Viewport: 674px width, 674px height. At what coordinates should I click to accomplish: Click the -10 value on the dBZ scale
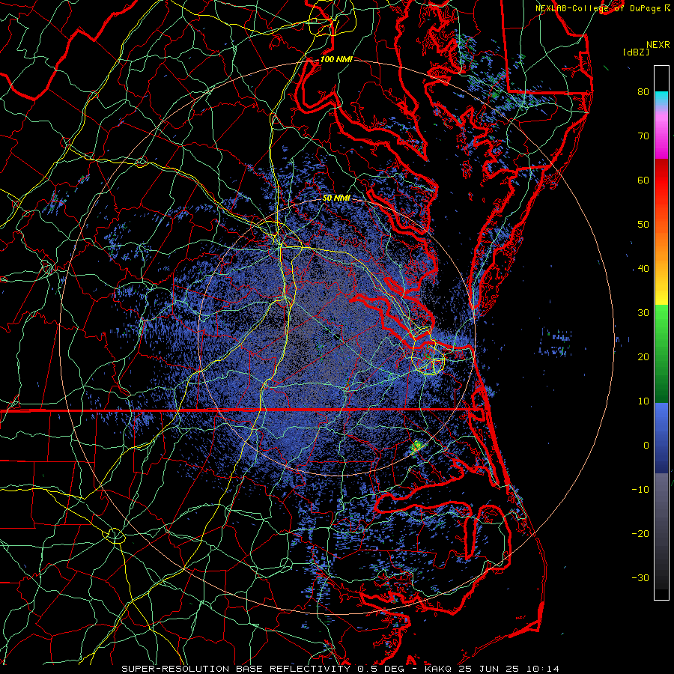click(640, 490)
